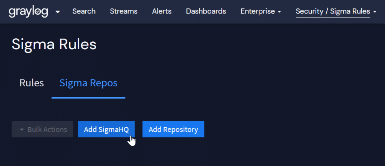385x166 pixels.
Task: Click the caret arrow next to Enterprise
Action: 279,12
